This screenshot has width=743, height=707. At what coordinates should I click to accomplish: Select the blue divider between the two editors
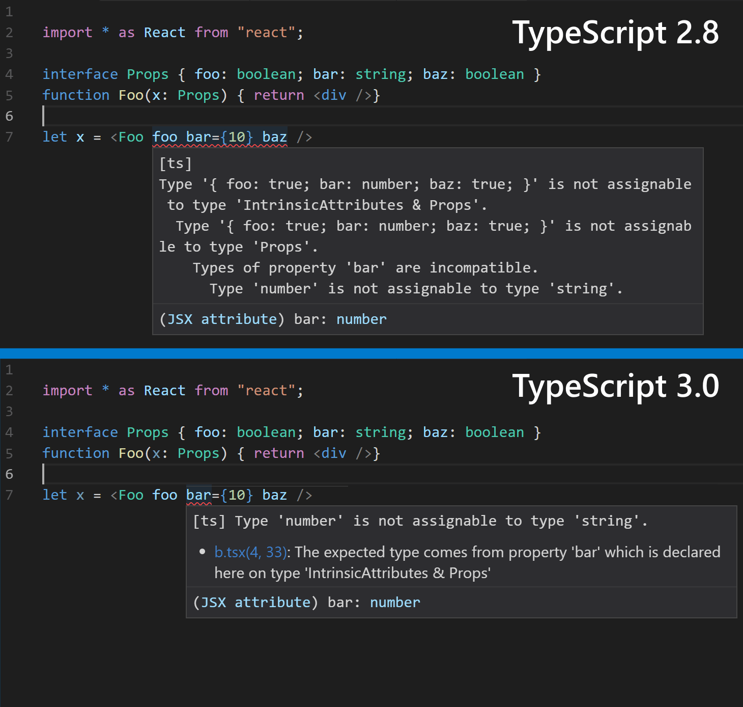[x=371, y=352]
